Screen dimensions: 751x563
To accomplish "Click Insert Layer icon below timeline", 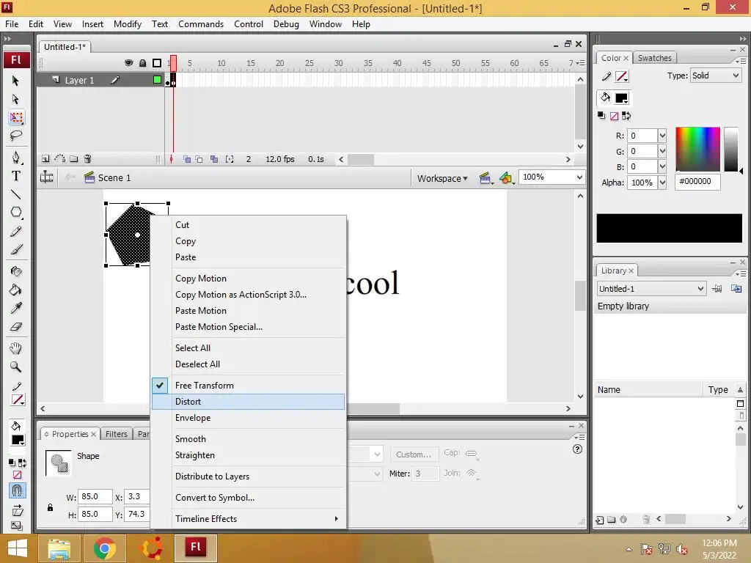I will coord(45,159).
